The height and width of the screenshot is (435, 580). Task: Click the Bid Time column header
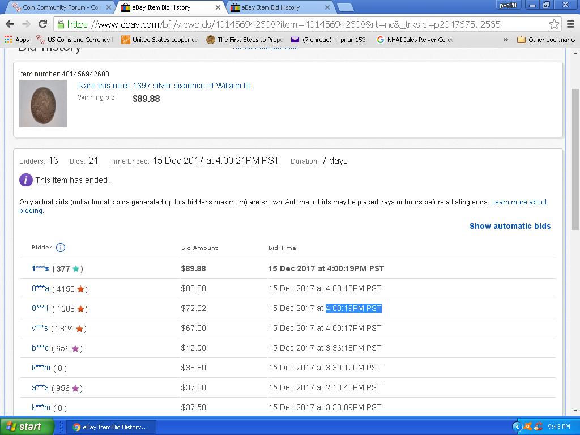pyautogui.click(x=282, y=248)
